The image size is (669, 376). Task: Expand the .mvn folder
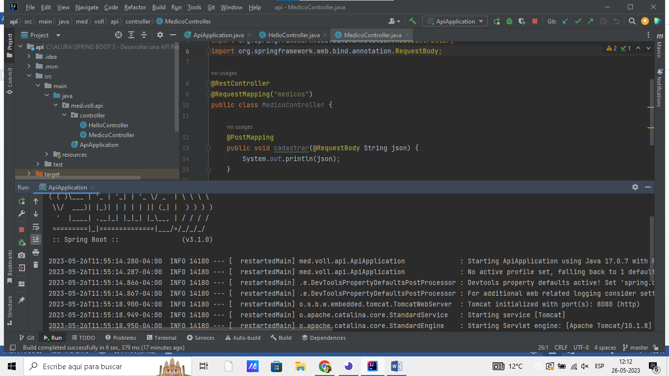(x=29, y=66)
